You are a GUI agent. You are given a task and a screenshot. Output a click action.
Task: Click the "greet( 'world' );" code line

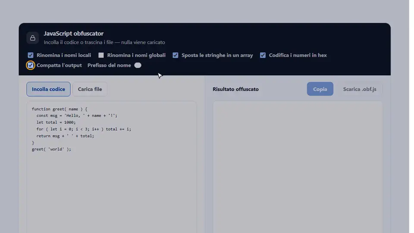click(51, 149)
